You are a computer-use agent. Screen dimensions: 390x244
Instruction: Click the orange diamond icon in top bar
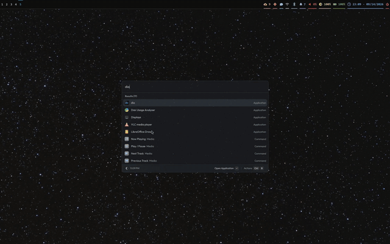pos(275,4)
